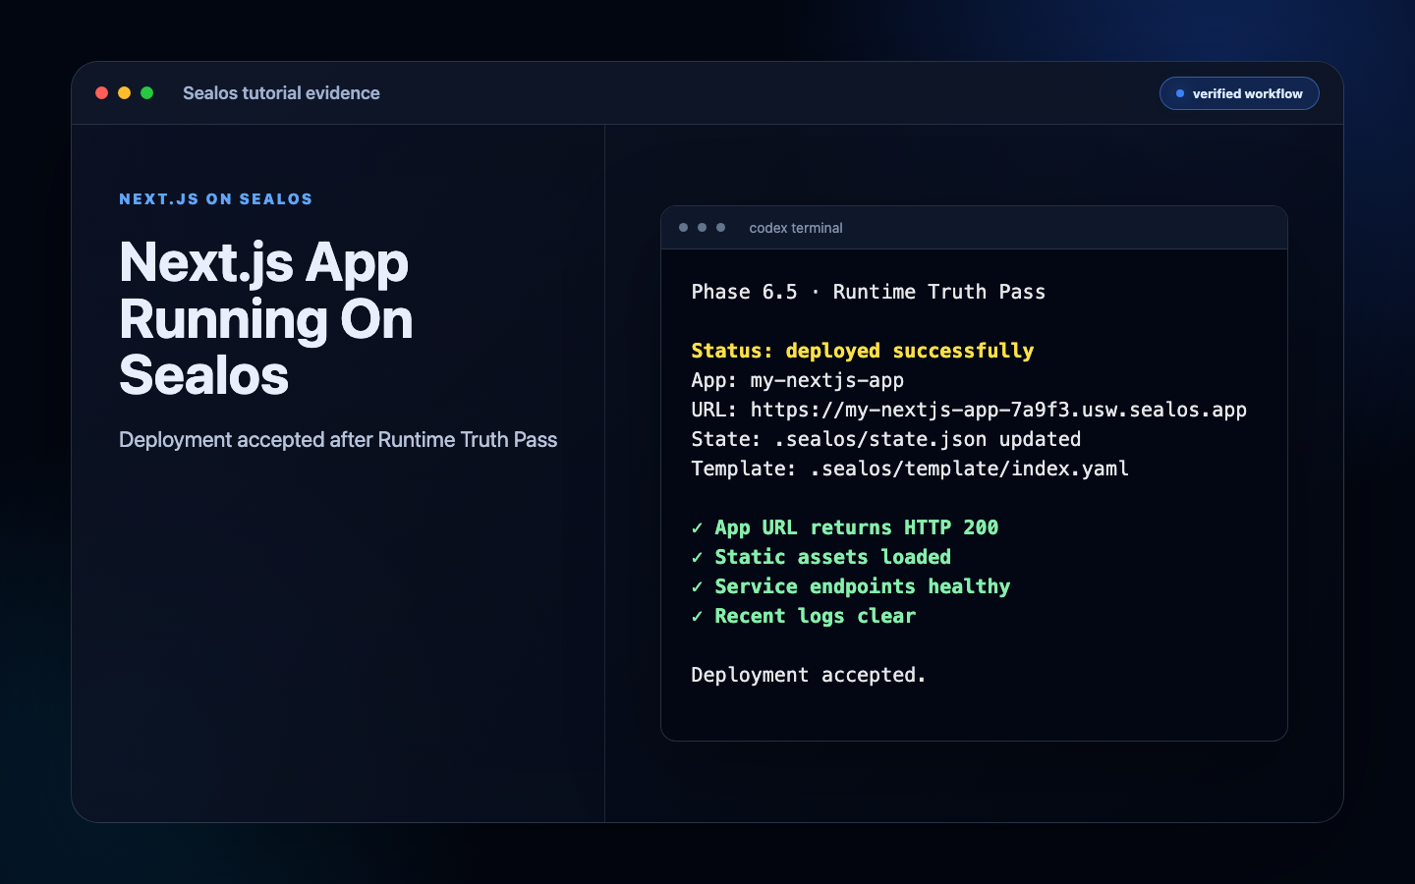Click 'Status: deployed successfully' line
This screenshot has height=884, width=1415.
click(x=863, y=351)
